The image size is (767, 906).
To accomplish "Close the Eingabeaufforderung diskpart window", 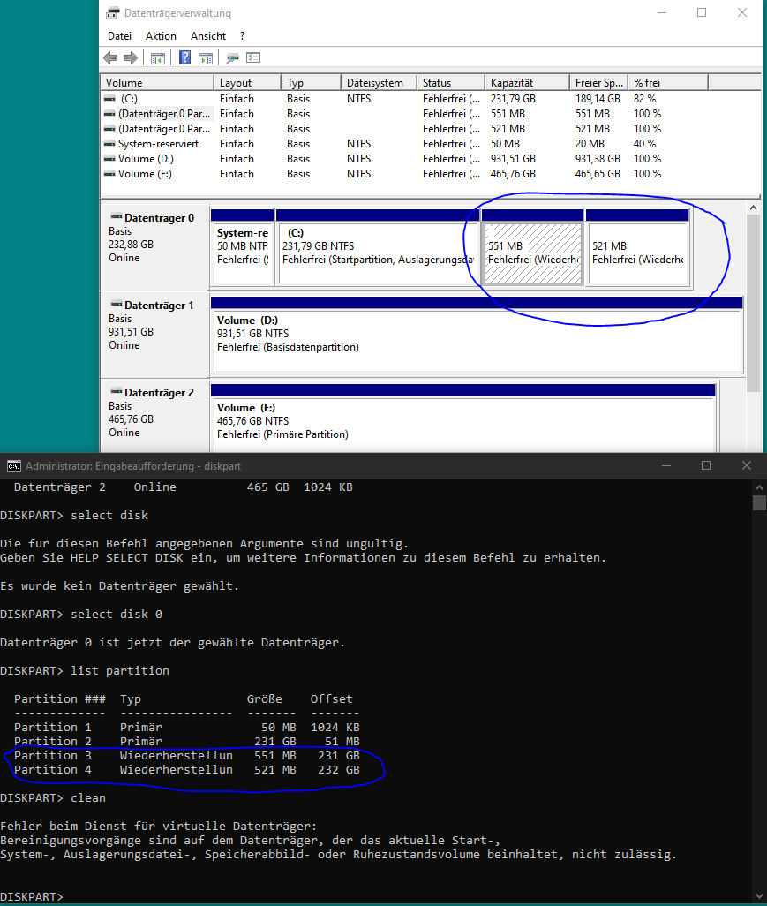I will (746, 465).
